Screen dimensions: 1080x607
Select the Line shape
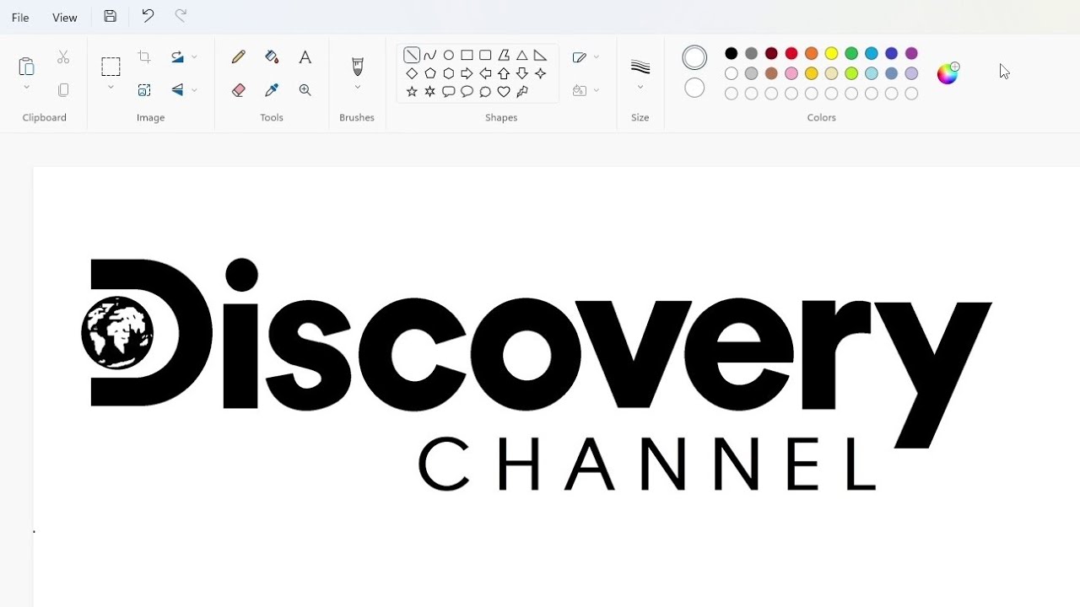[412, 56]
